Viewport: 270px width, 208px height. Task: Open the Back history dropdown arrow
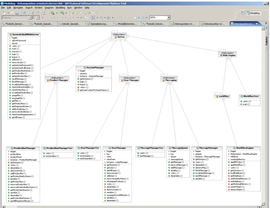[x=89, y=13]
